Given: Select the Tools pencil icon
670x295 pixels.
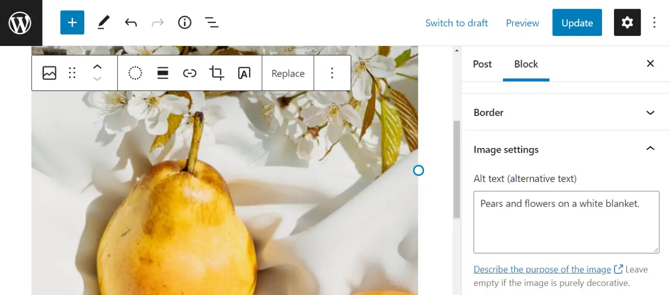Looking at the screenshot, I should (x=103, y=23).
